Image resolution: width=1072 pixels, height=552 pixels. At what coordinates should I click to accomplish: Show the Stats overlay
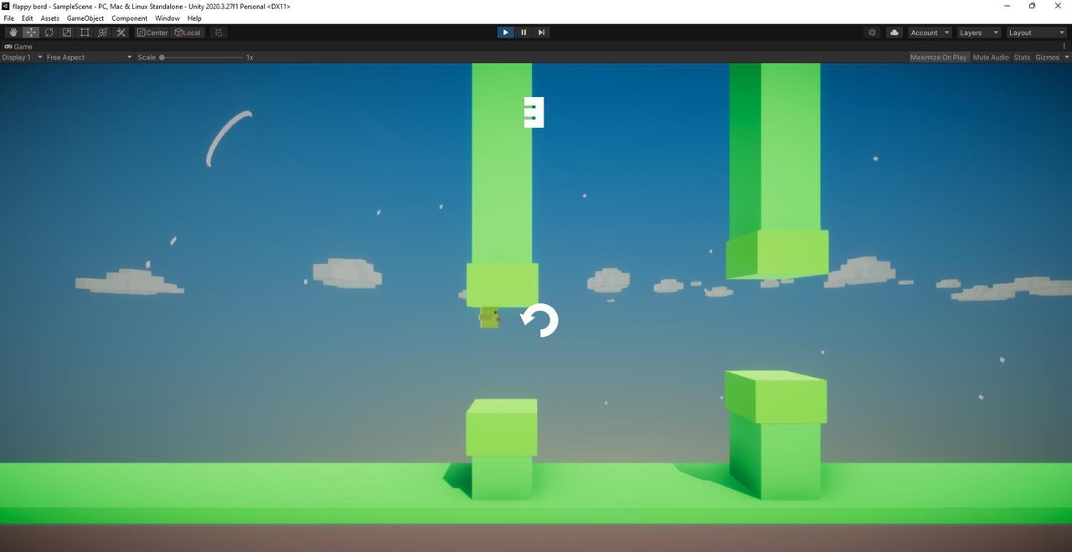coord(1022,57)
